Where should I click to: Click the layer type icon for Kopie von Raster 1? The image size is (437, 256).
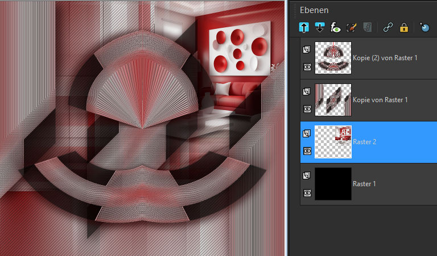pyautogui.click(x=307, y=91)
